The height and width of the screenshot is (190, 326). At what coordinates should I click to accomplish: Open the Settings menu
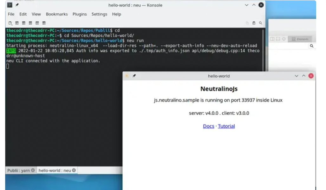point(99,14)
